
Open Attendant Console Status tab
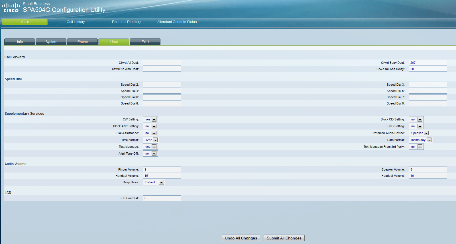[x=177, y=22]
